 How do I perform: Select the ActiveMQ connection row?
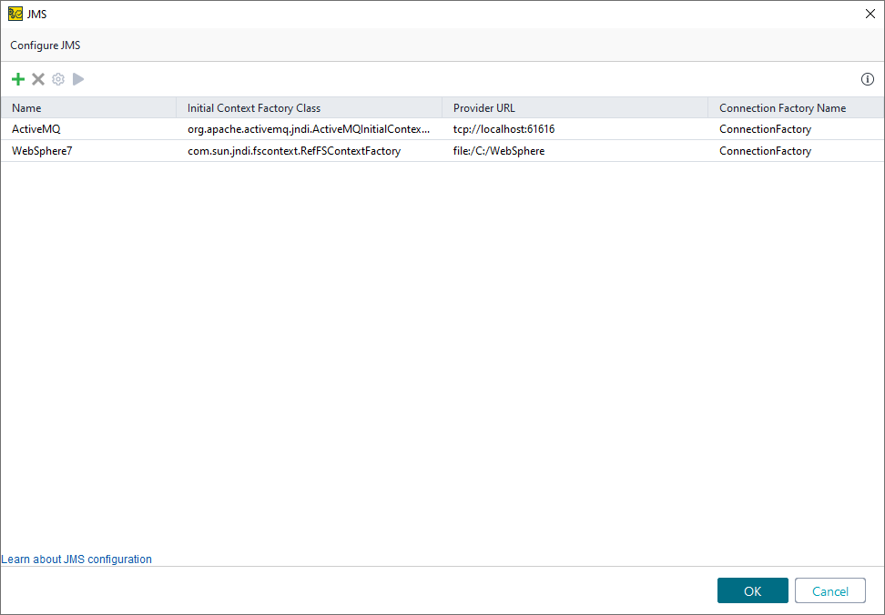(36, 128)
